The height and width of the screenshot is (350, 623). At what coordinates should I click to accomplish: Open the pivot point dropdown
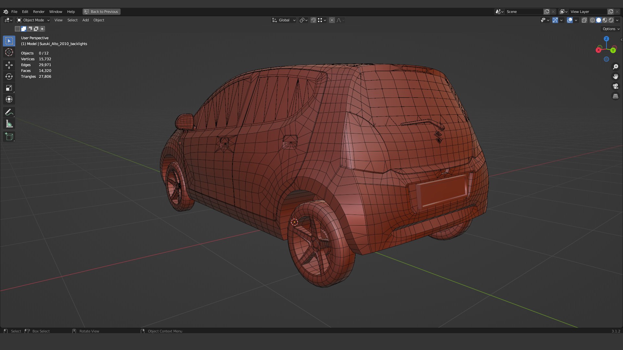point(304,20)
